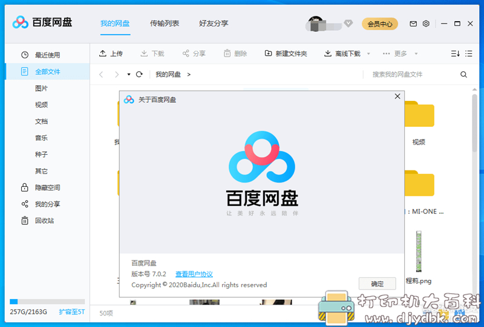Open the 好友分享 tab
484x327 pixels.
[214, 24]
